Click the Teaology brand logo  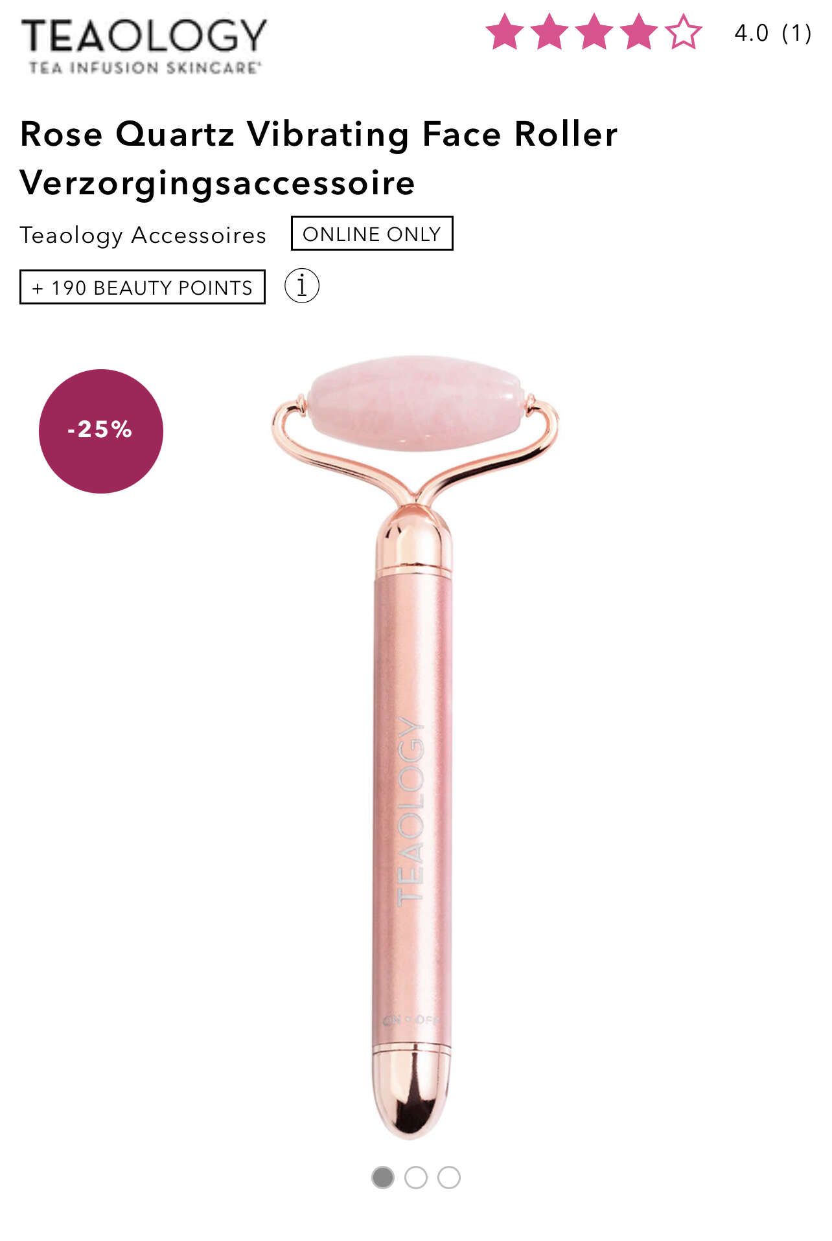144,45
